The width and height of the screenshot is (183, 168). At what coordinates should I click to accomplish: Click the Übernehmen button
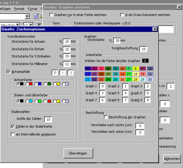point(78,153)
